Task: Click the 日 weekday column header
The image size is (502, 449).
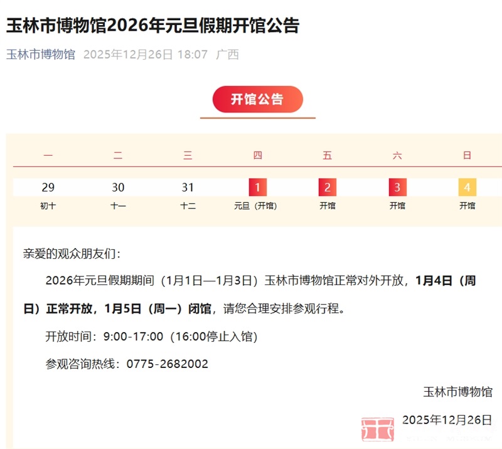Action: pyautogui.click(x=467, y=156)
